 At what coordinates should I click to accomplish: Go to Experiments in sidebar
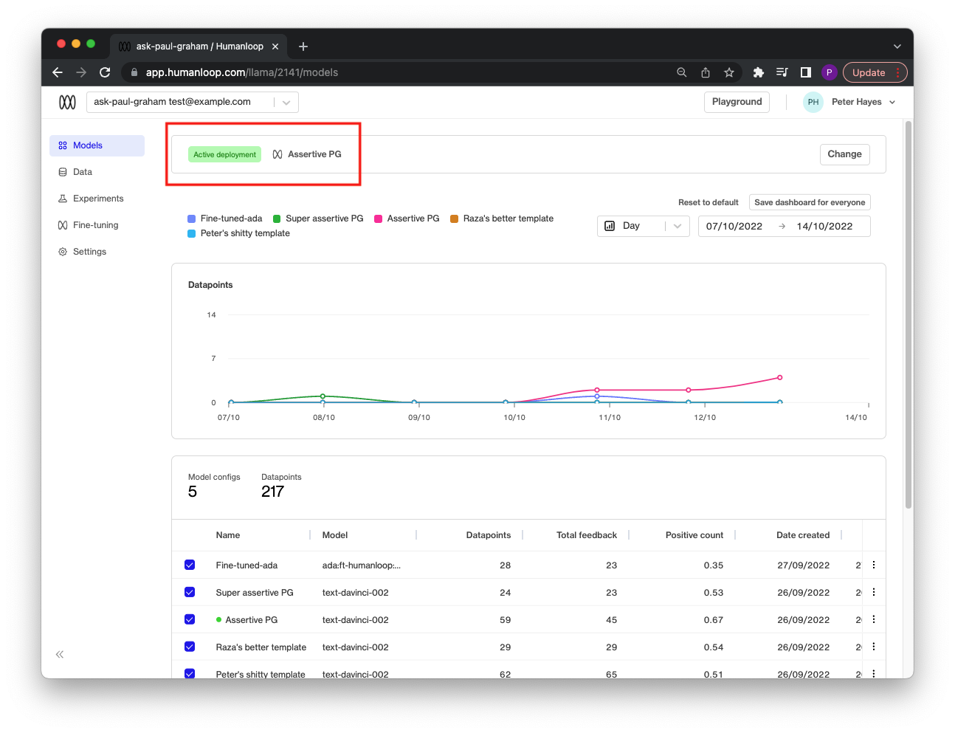(97, 199)
